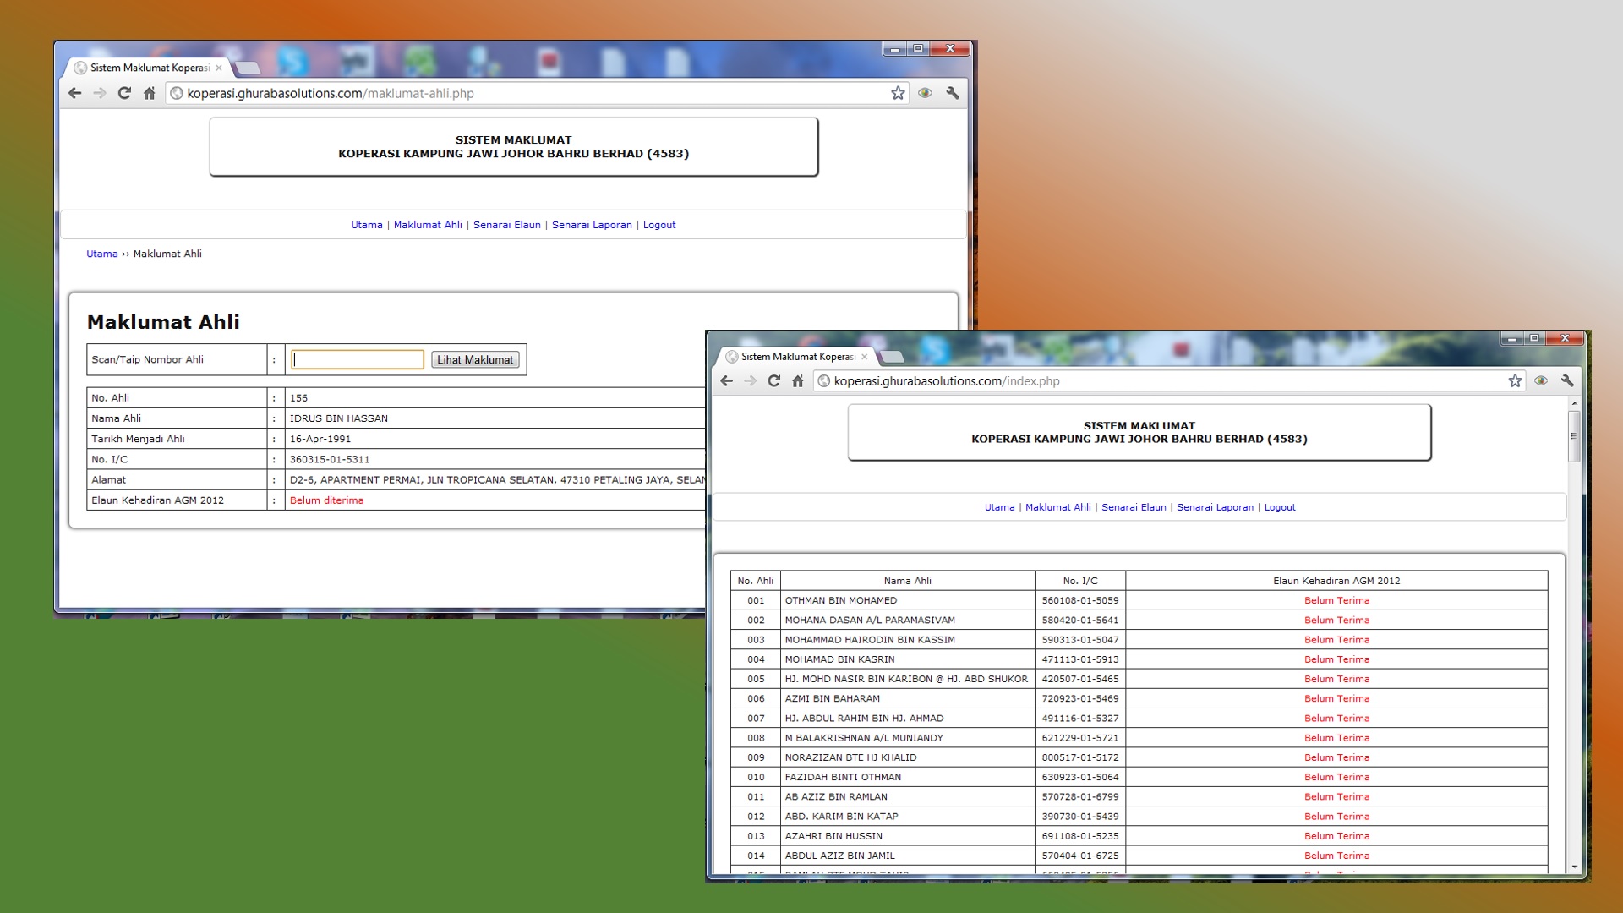Image resolution: width=1623 pixels, height=913 pixels.
Task: Click scrollbar down arrow in index.php window
Action: coord(1574,867)
